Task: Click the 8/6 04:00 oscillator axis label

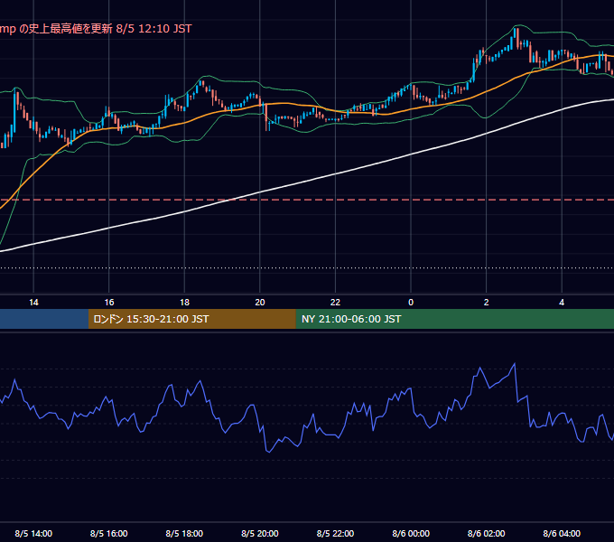Action: [562, 533]
